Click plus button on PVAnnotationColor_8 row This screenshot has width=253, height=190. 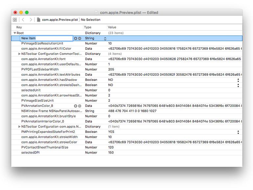(x=75, y=106)
